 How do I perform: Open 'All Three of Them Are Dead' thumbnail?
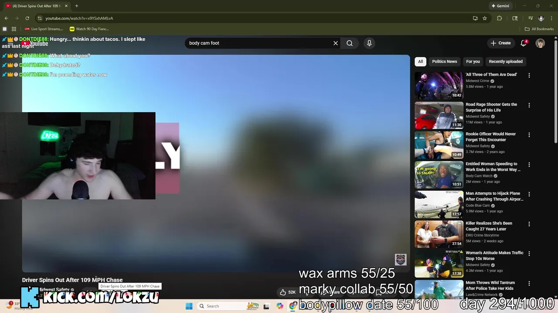(439, 86)
